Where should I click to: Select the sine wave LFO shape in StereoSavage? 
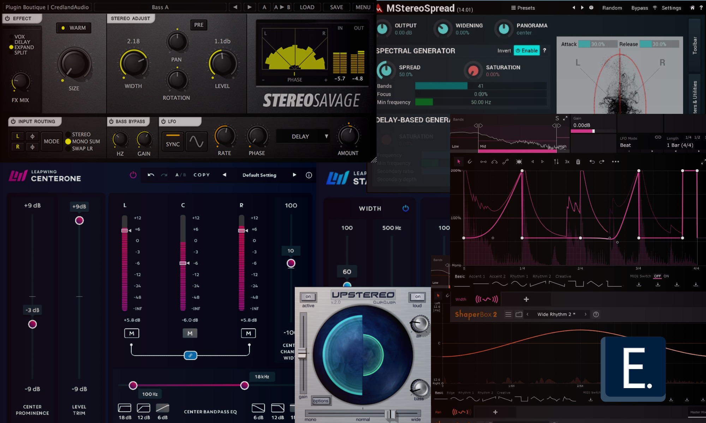196,142
